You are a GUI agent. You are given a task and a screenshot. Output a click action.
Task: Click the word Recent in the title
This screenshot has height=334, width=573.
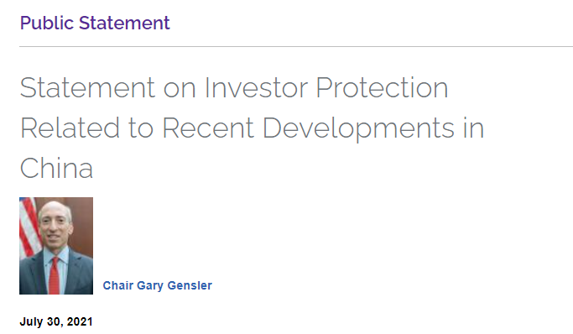coord(208,128)
